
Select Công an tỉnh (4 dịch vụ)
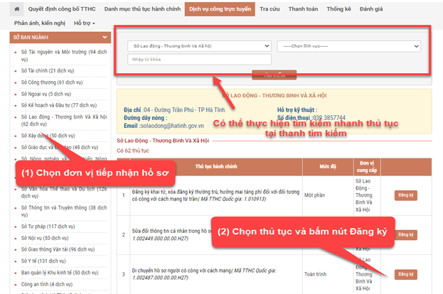tap(47, 284)
